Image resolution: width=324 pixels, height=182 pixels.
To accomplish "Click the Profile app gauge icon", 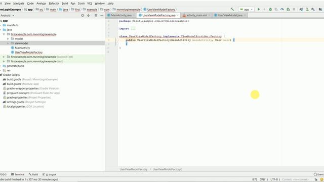I will 282,9.
